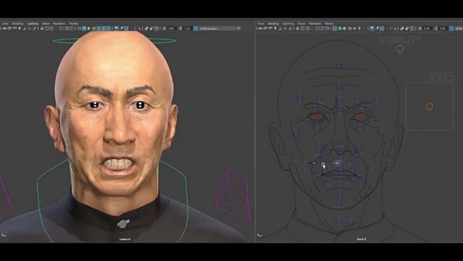The image size is (463, 261).
Task: Click the teal smooth shade icon in right viewport toolbar
Action: [340, 29]
